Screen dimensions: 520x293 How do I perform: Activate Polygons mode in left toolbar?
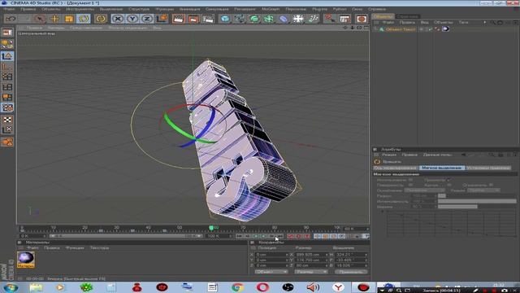coord(7,98)
